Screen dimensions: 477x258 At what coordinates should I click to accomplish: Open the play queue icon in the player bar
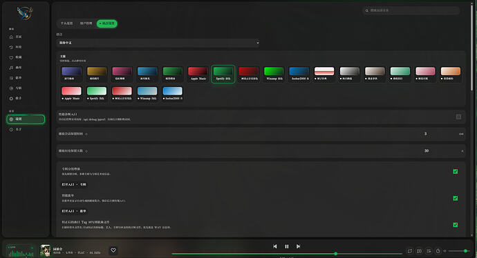pyautogui.click(x=429, y=250)
